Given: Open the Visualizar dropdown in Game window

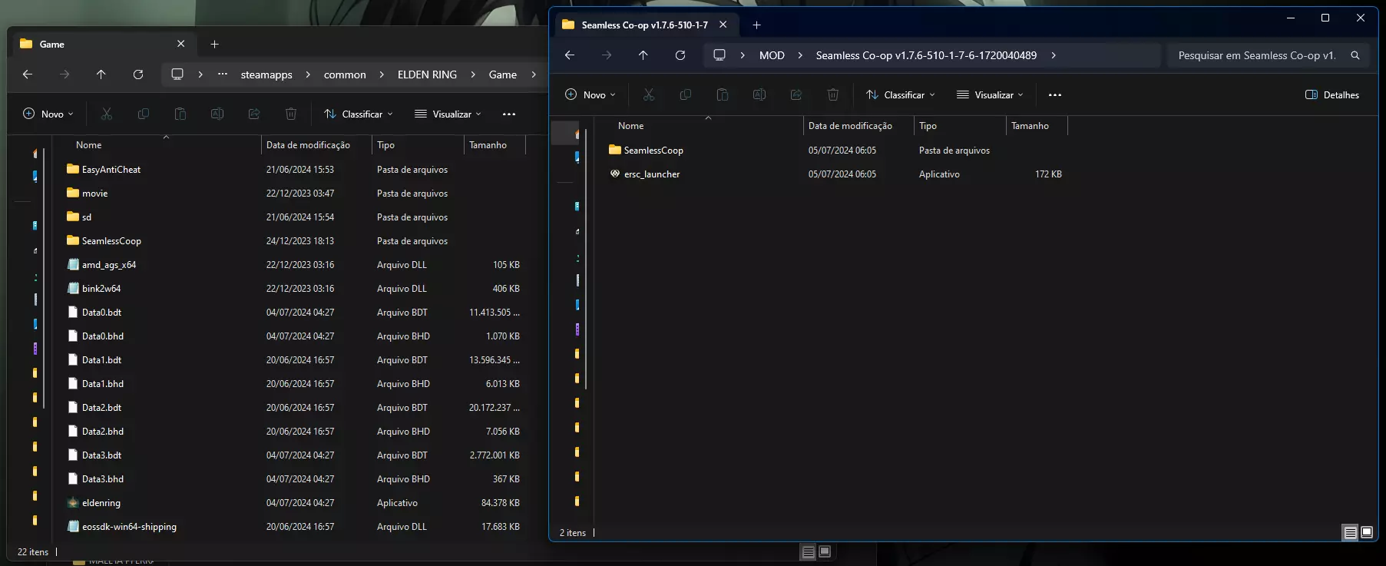Looking at the screenshot, I should (448, 114).
